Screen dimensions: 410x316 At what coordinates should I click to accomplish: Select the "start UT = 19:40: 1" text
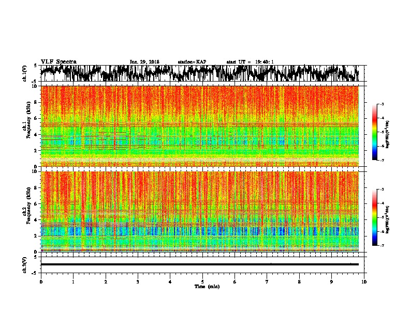point(250,62)
